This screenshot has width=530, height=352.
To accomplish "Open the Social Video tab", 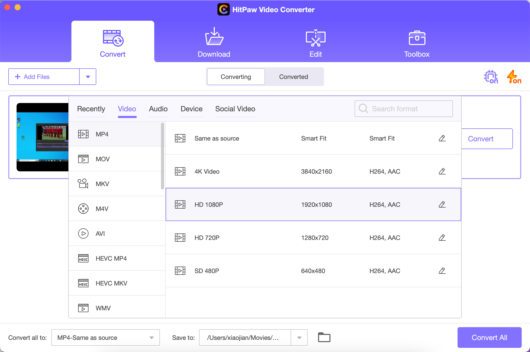I will [x=235, y=109].
